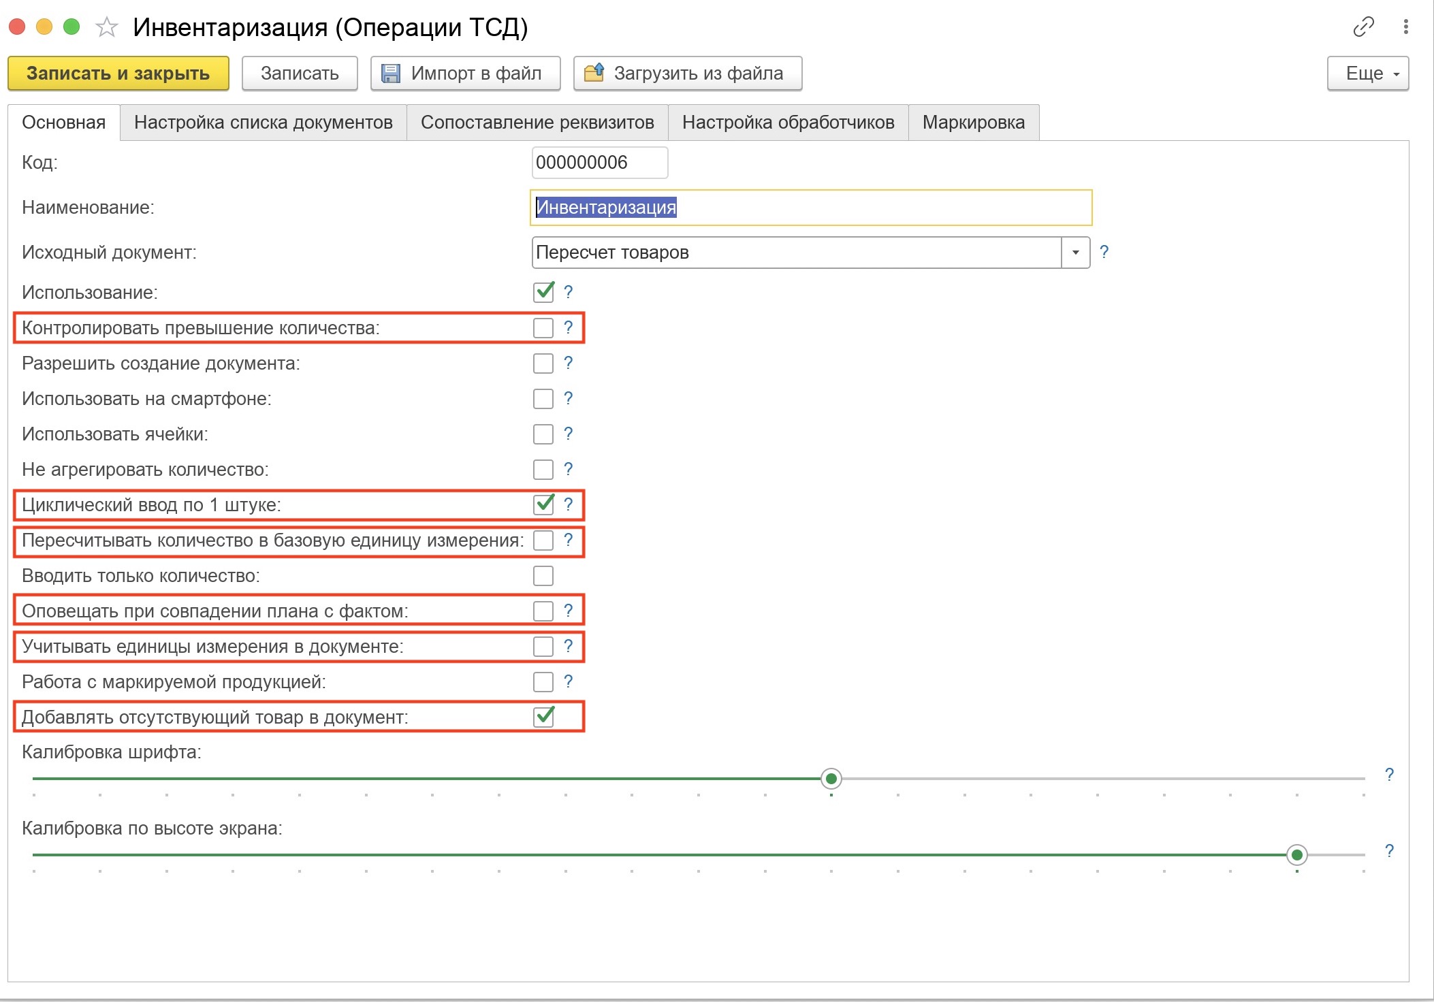Show help for Использование option

568,292
